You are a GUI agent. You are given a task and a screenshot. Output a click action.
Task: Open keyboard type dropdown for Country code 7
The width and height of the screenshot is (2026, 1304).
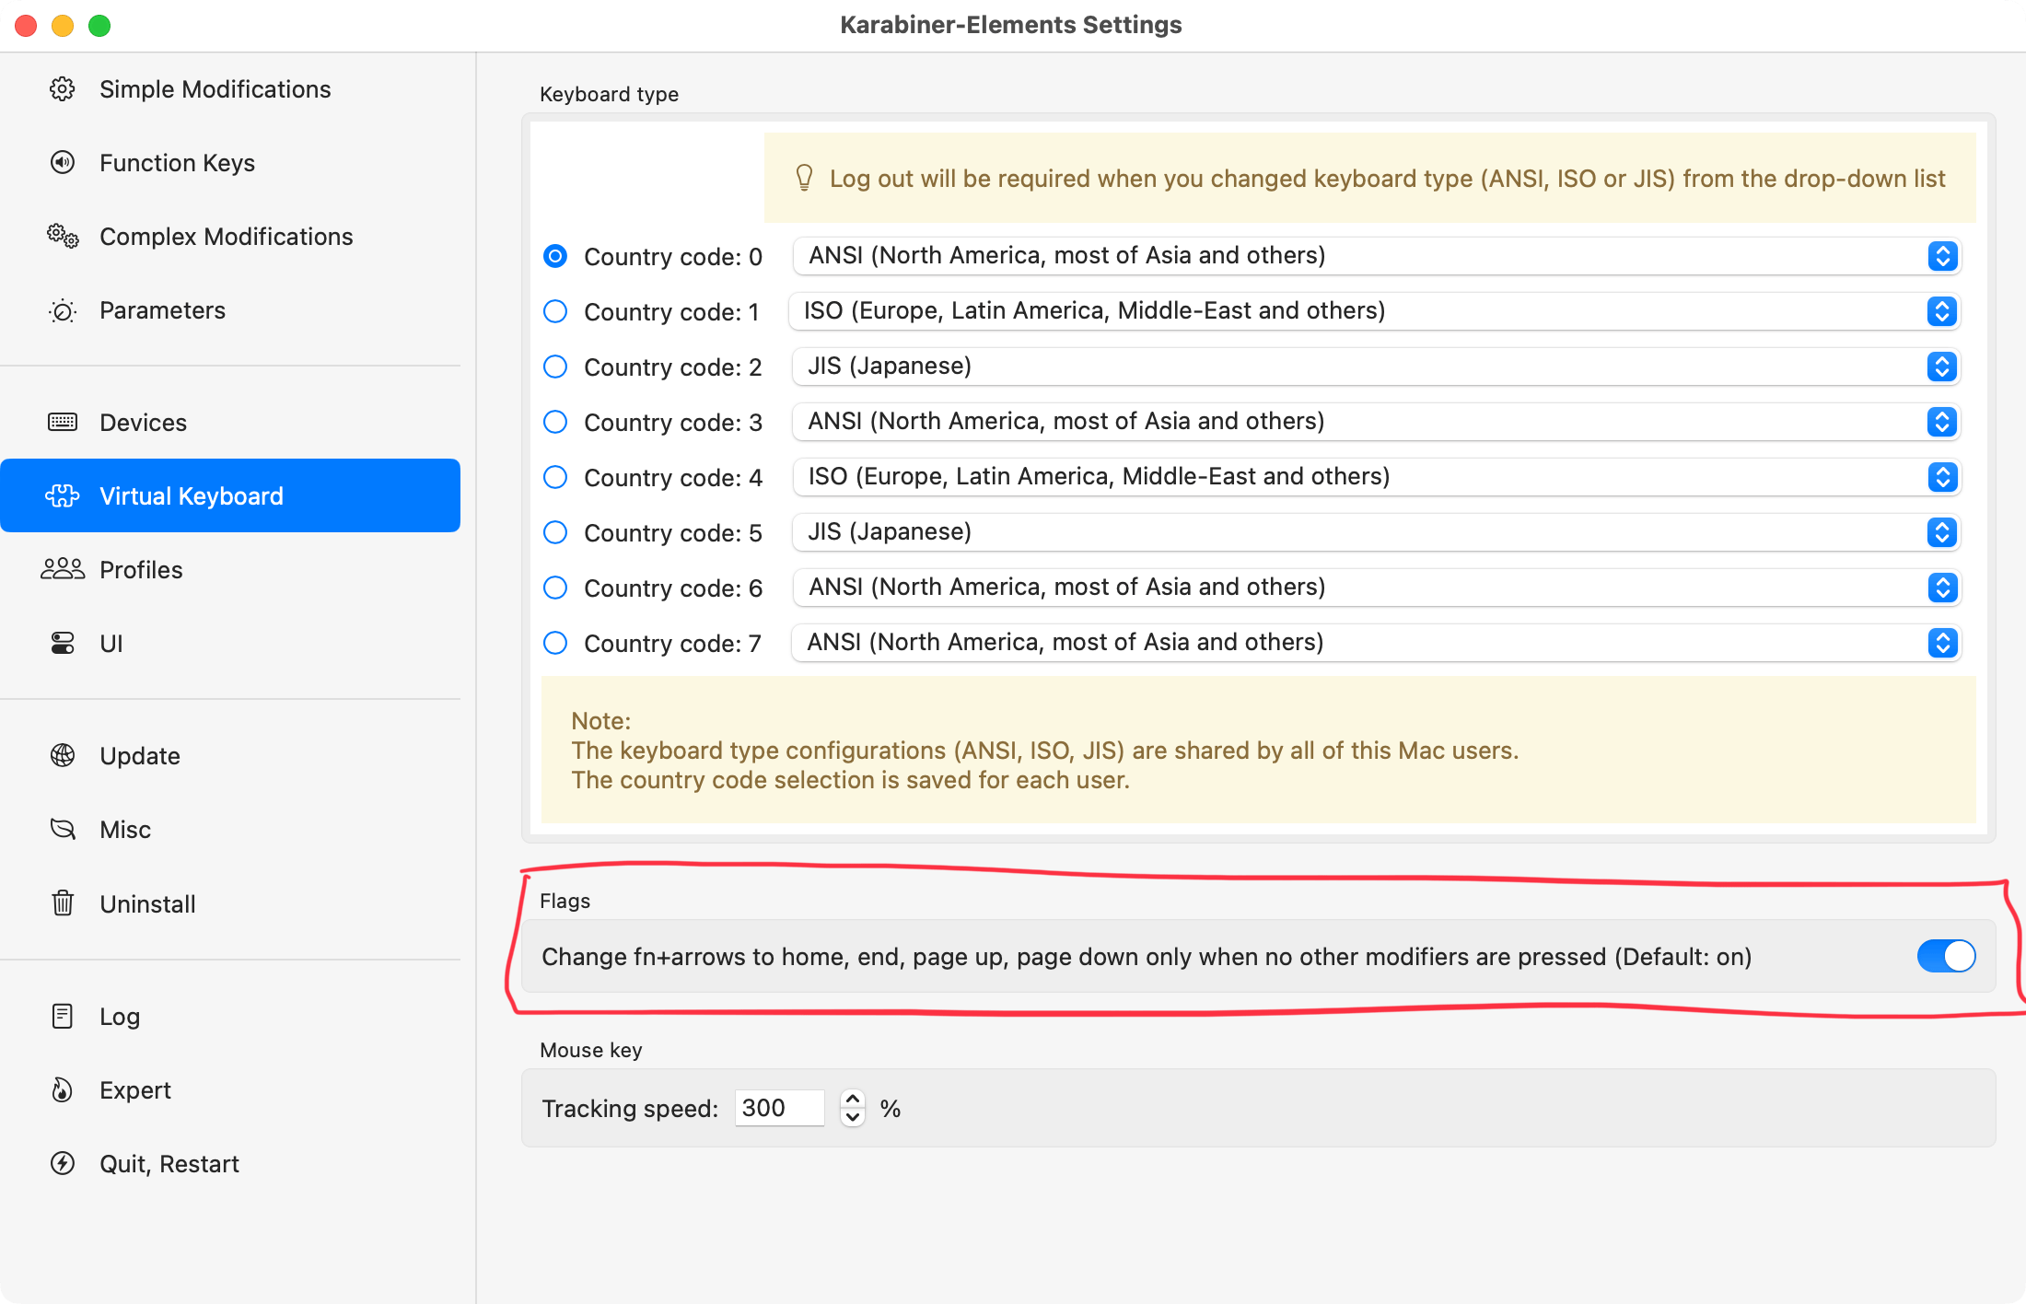[1376, 643]
